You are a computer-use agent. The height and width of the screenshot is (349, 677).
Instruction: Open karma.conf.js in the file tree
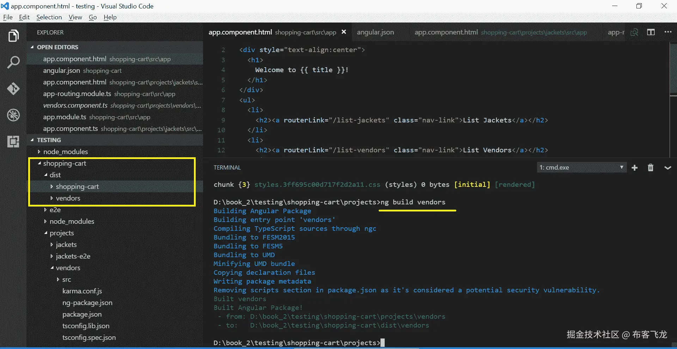click(x=82, y=291)
